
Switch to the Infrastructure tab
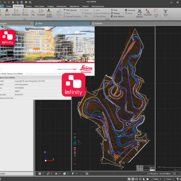[x=62, y=6]
